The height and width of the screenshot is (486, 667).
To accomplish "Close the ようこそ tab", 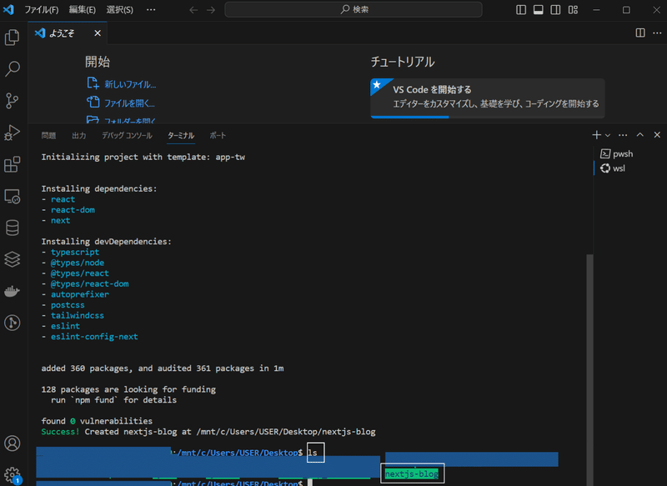I will 98,33.
